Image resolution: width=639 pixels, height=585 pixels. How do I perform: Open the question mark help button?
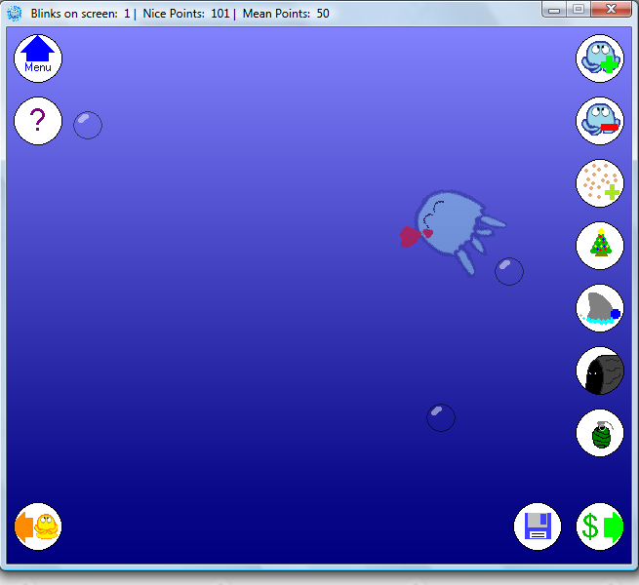pyautogui.click(x=38, y=121)
